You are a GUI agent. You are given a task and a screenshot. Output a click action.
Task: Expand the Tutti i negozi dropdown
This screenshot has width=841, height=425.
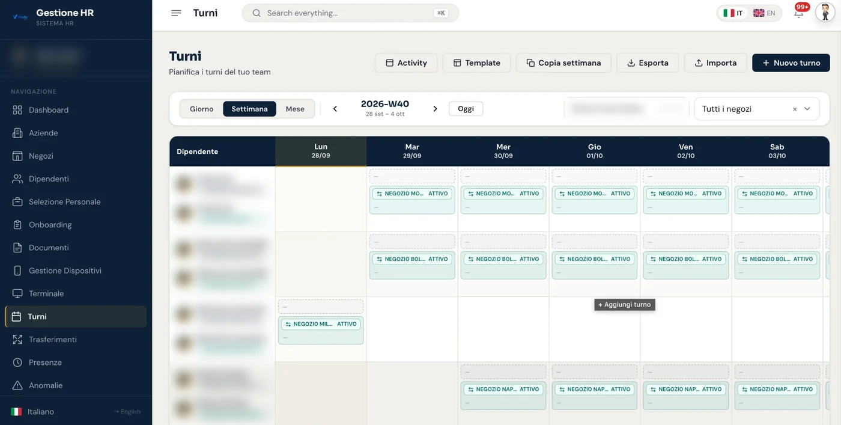click(x=807, y=109)
